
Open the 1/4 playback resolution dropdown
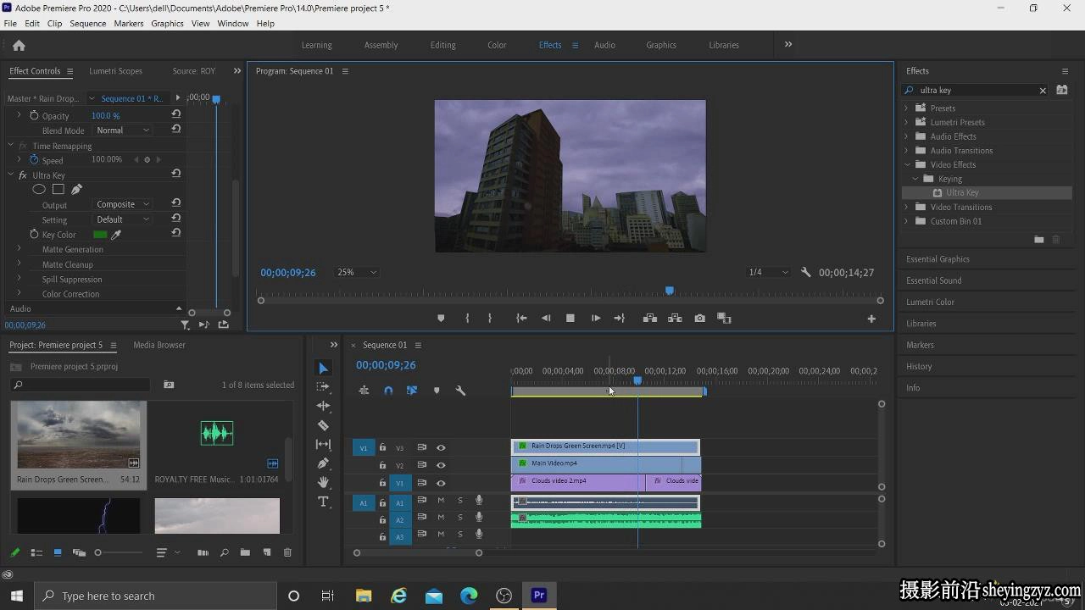coord(768,273)
